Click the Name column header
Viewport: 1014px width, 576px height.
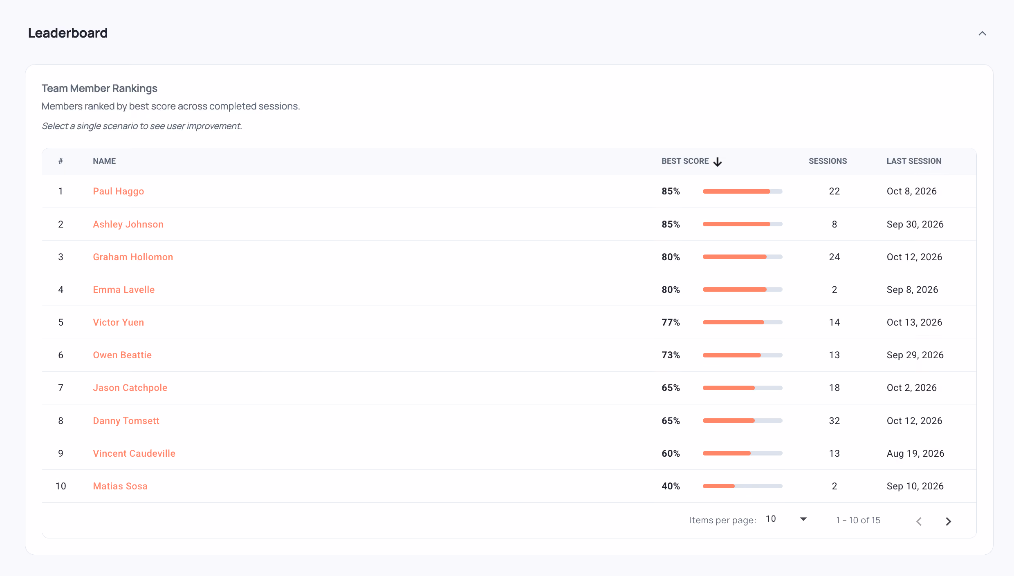click(104, 161)
